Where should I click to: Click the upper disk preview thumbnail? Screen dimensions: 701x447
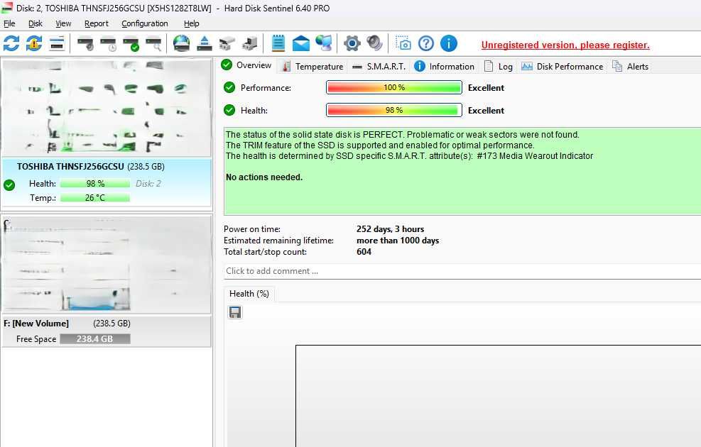[107, 109]
